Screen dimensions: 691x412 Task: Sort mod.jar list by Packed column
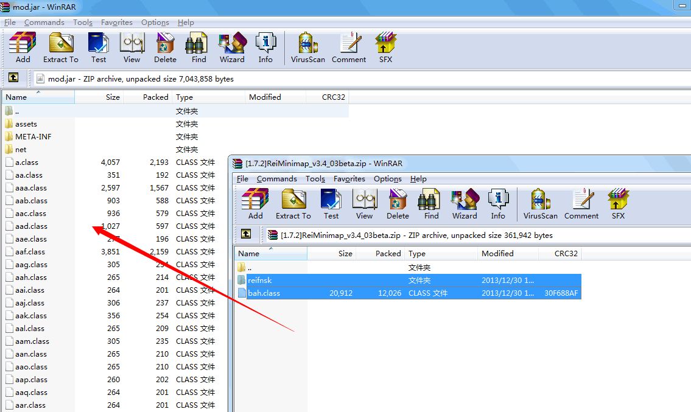tap(148, 97)
